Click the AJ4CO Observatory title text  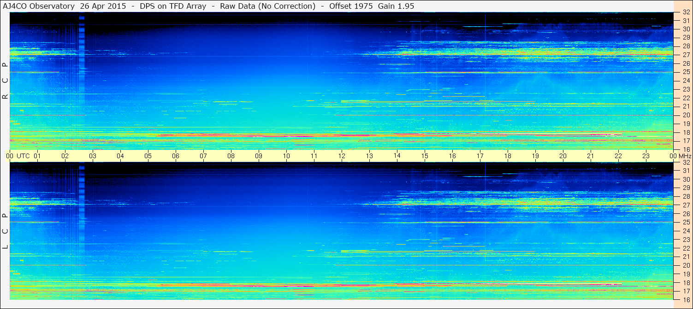click(39, 6)
